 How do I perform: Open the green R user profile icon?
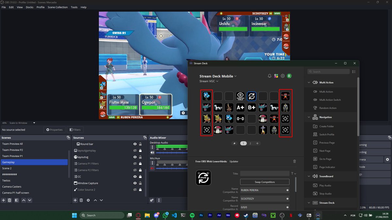(289, 76)
